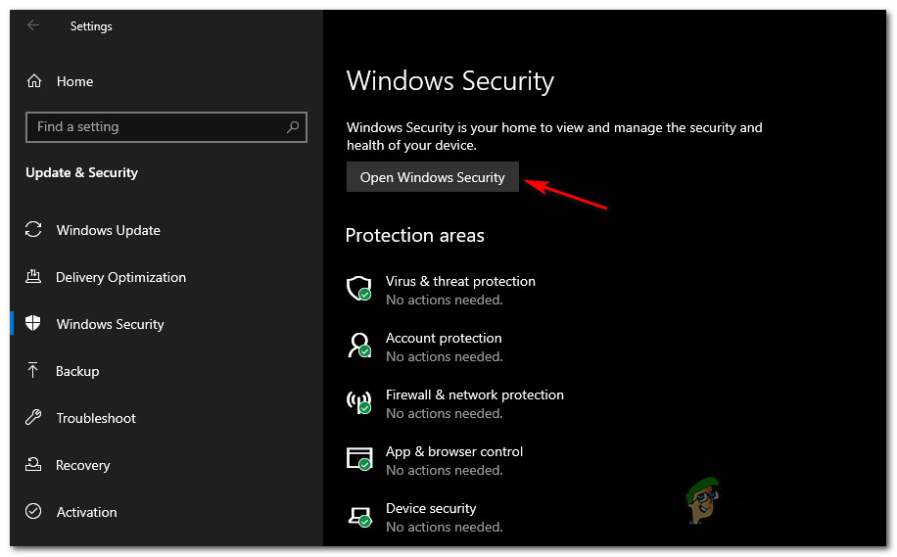Open the Firewall & network protection link
Screen dimensions: 897x557
[474, 395]
